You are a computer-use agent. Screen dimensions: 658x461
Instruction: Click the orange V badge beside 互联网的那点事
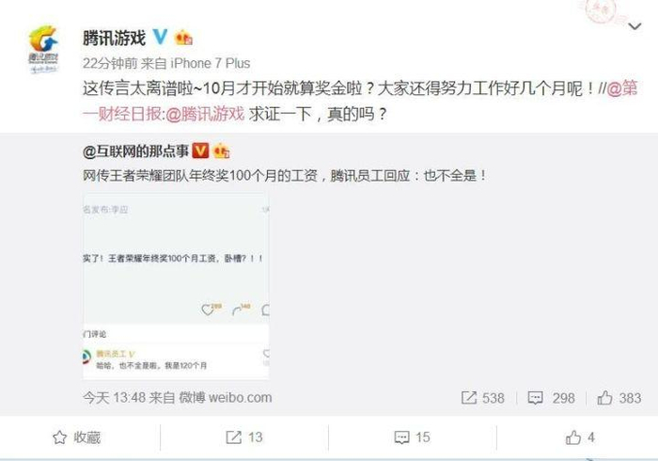[200, 151]
